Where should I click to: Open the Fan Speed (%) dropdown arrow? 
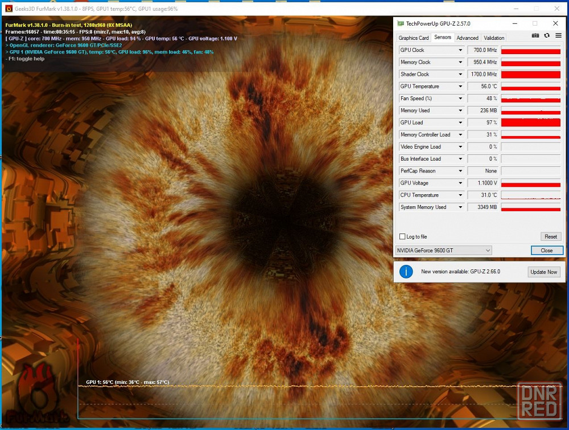tap(460, 99)
